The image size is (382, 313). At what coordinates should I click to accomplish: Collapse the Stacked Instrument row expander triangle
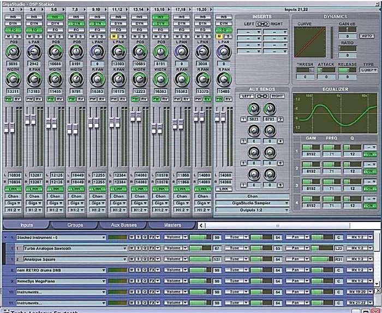click(x=5, y=237)
